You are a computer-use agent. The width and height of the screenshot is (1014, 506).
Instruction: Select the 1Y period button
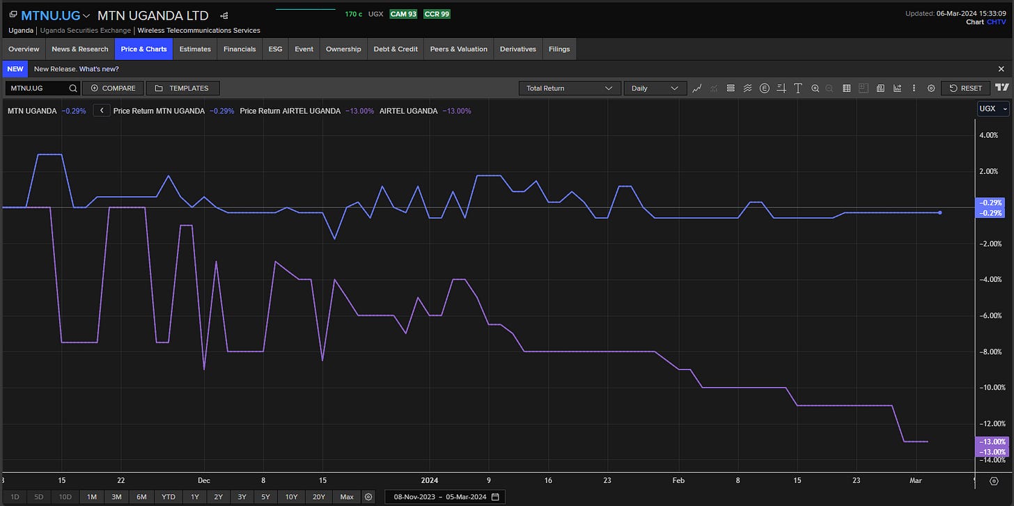pos(195,497)
